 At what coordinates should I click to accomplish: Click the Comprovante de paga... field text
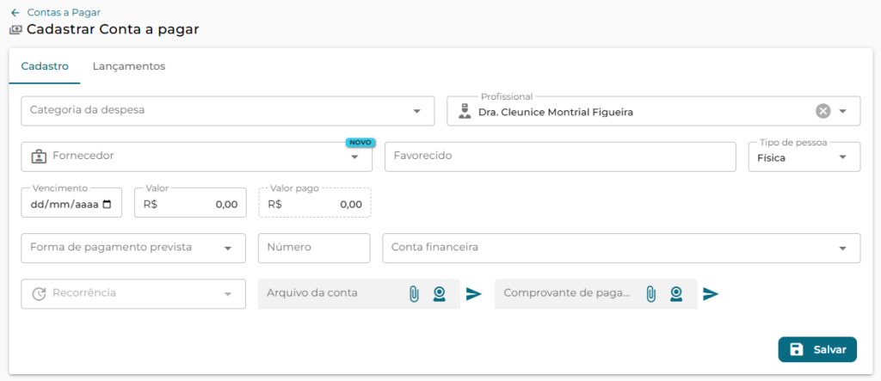coord(567,292)
